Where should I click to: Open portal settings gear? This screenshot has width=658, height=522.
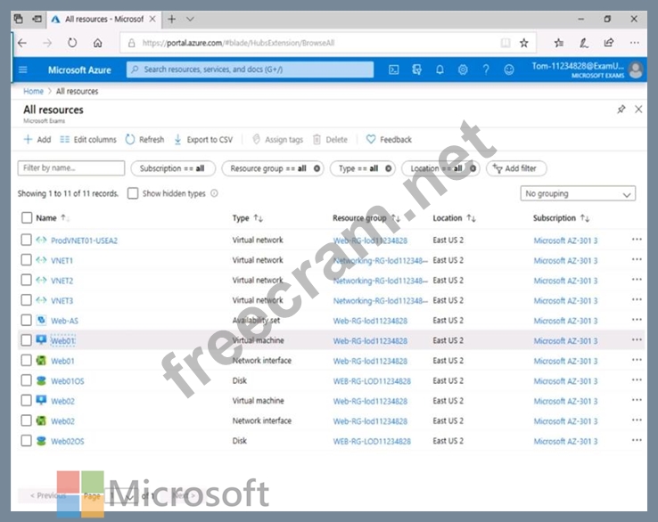click(x=463, y=69)
